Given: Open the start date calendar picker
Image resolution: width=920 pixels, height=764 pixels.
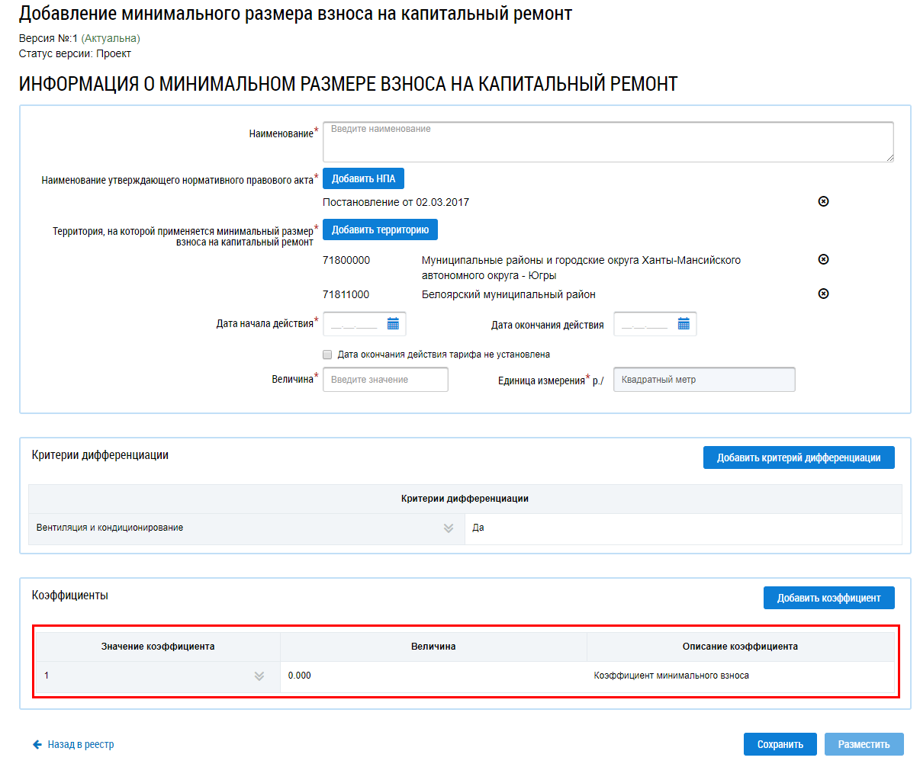Looking at the screenshot, I should pyautogui.click(x=393, y=324).
